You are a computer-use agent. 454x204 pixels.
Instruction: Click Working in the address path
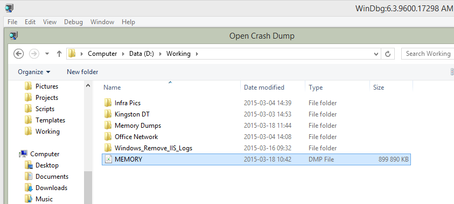(178, 54)
